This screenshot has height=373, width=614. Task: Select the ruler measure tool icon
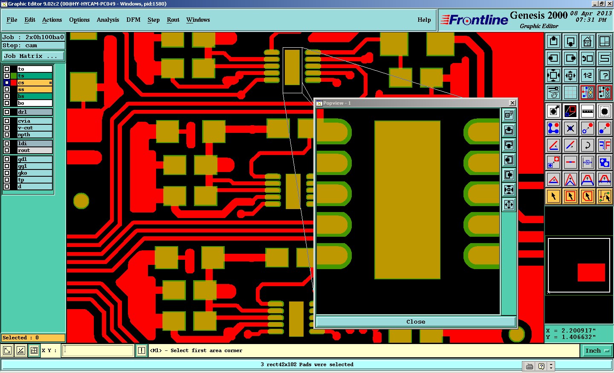click(x=588, y=111)
